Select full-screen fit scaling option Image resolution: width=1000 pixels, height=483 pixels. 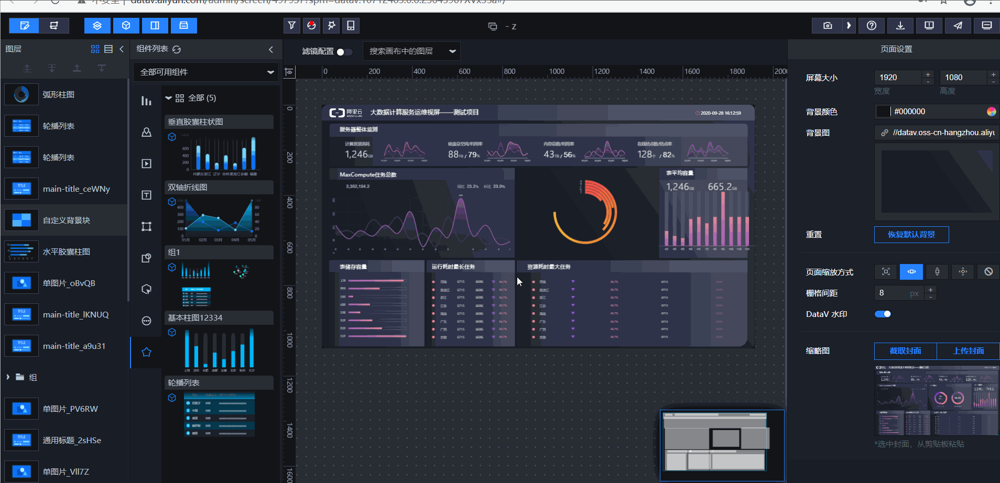click(886, 271)
